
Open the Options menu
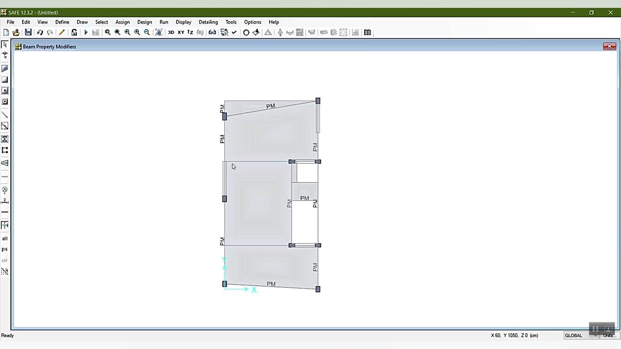253,22
